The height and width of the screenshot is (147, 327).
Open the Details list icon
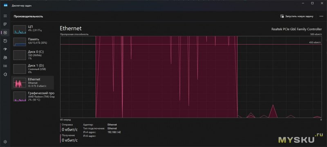coord(5,66)
